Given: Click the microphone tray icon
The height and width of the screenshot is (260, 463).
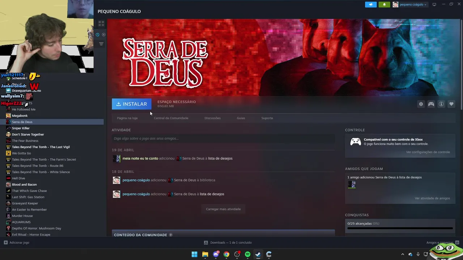Looking at the screenshot, I should pos(418,254).
